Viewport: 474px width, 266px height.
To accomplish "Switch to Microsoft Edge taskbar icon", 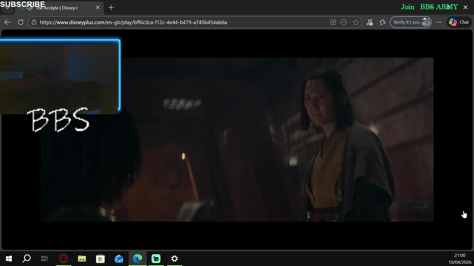I will (x=137, y=259).
